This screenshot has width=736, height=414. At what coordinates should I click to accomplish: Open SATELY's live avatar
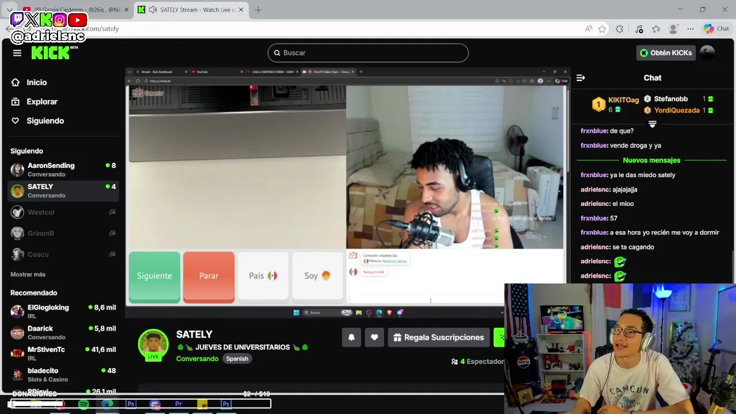[153, 345]
